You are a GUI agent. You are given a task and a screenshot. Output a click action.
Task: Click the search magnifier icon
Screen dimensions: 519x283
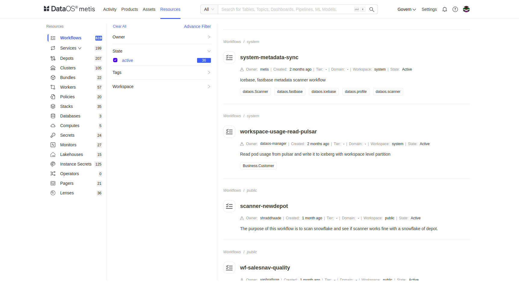(372, 9)
